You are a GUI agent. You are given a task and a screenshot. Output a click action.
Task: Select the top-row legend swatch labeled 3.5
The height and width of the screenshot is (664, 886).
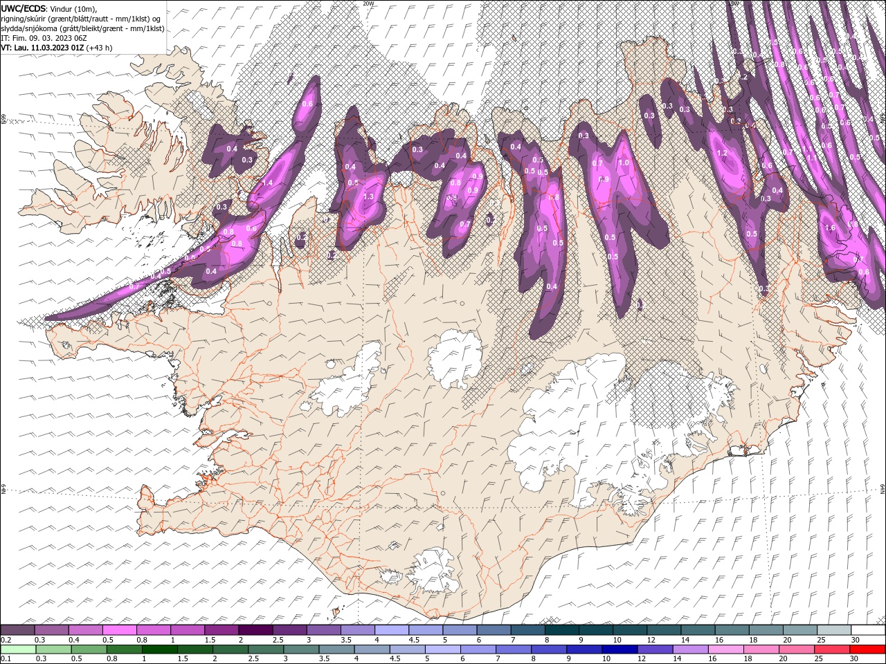(357, 630)
